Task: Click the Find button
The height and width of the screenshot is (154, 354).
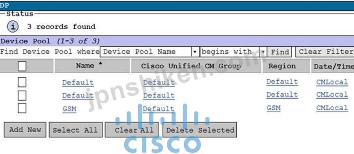Action: pos(279,52)
